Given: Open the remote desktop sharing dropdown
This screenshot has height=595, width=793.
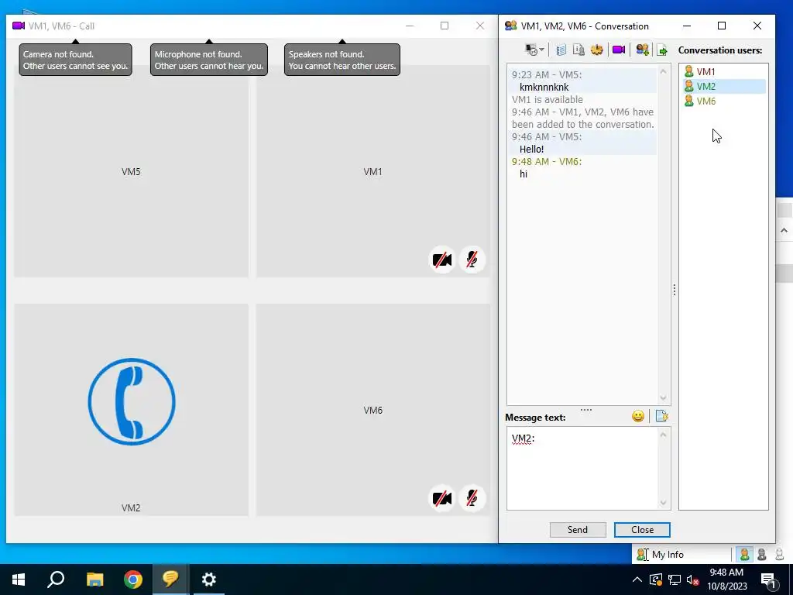Looking at the screenshot, I should pyautogui.click(x=534, y=50).
